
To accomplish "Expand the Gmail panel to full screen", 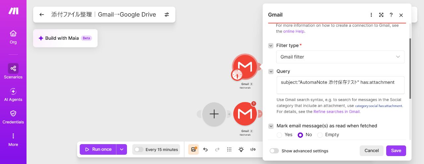I will coord(381,15).
